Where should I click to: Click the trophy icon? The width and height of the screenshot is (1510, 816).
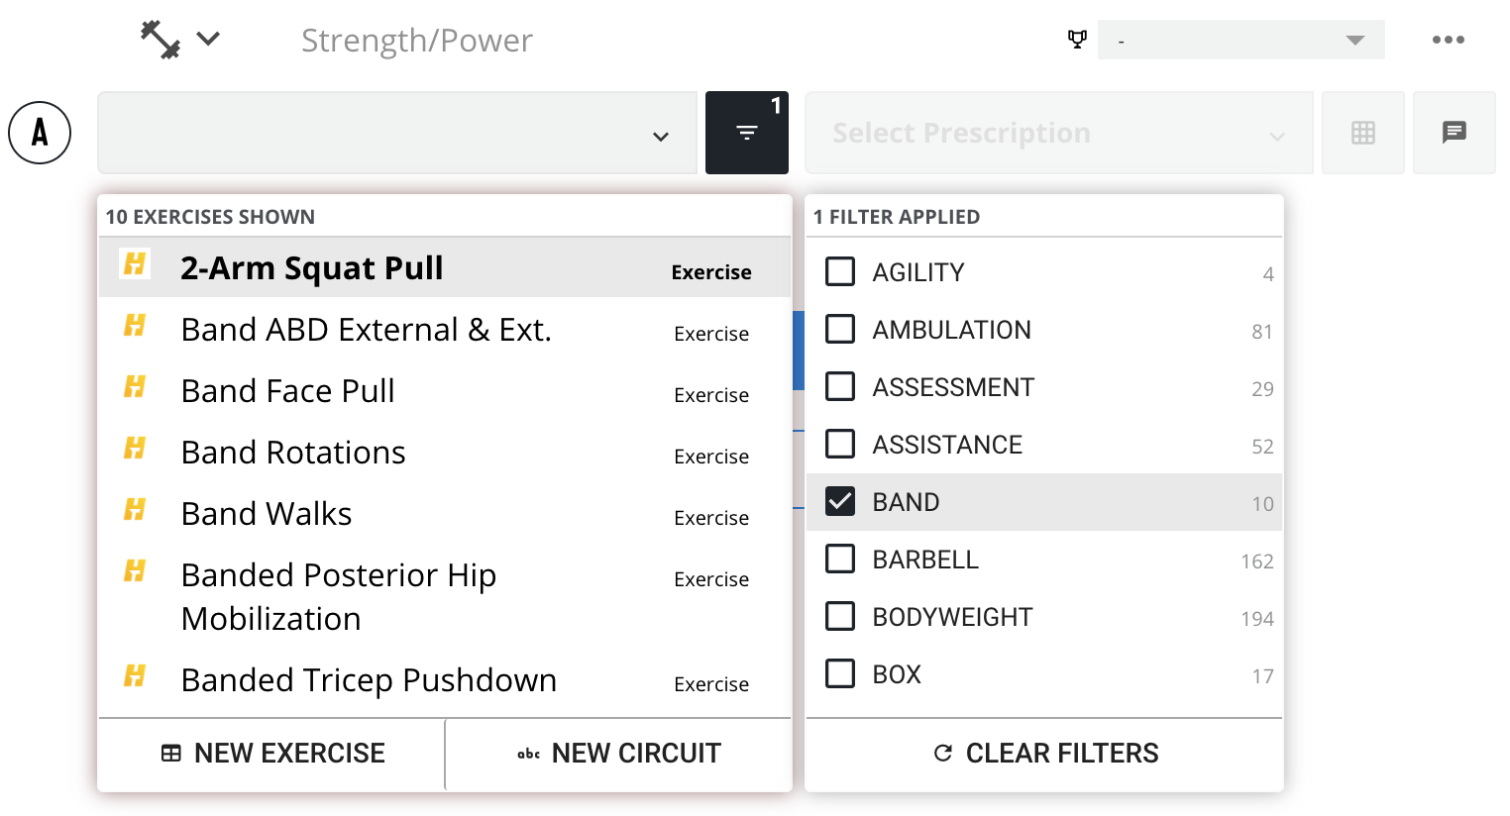click(1077, 40)
